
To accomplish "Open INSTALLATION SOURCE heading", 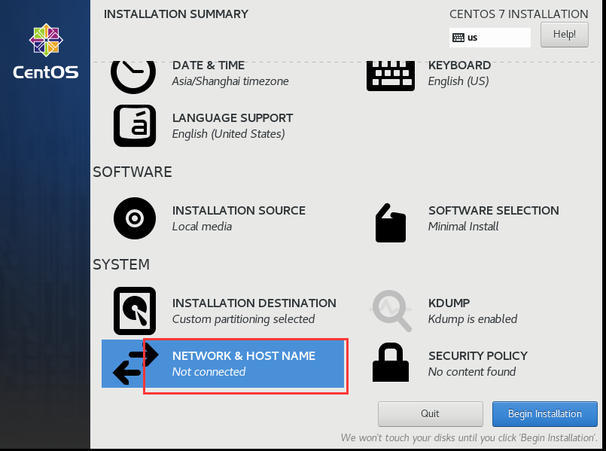I will tap(239, 211).
